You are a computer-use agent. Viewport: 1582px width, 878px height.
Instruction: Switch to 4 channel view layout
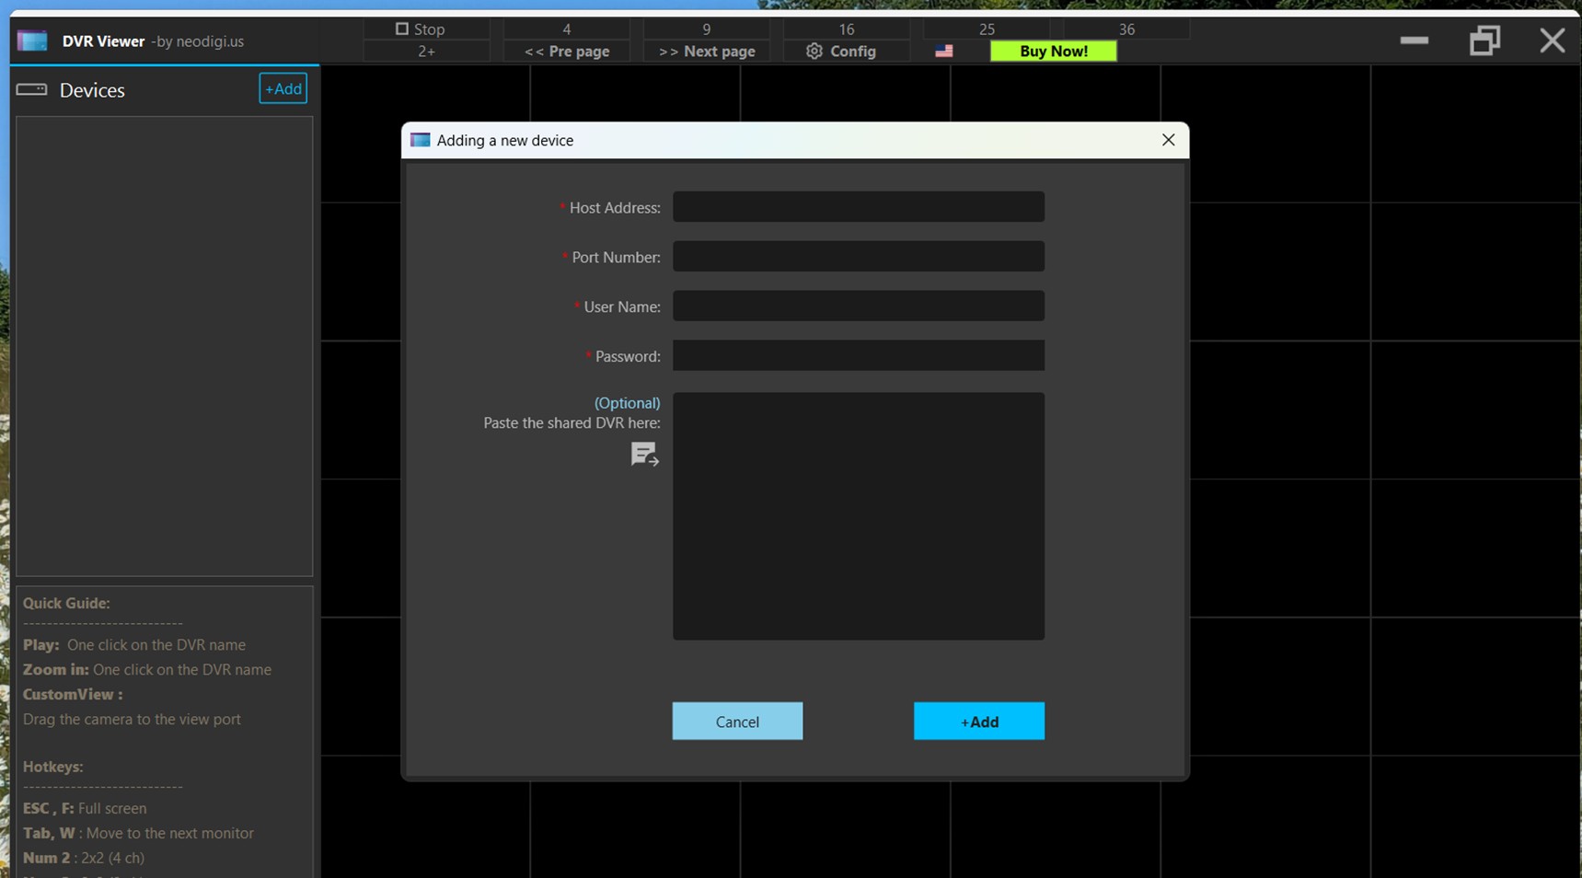[x=566, y=29]
